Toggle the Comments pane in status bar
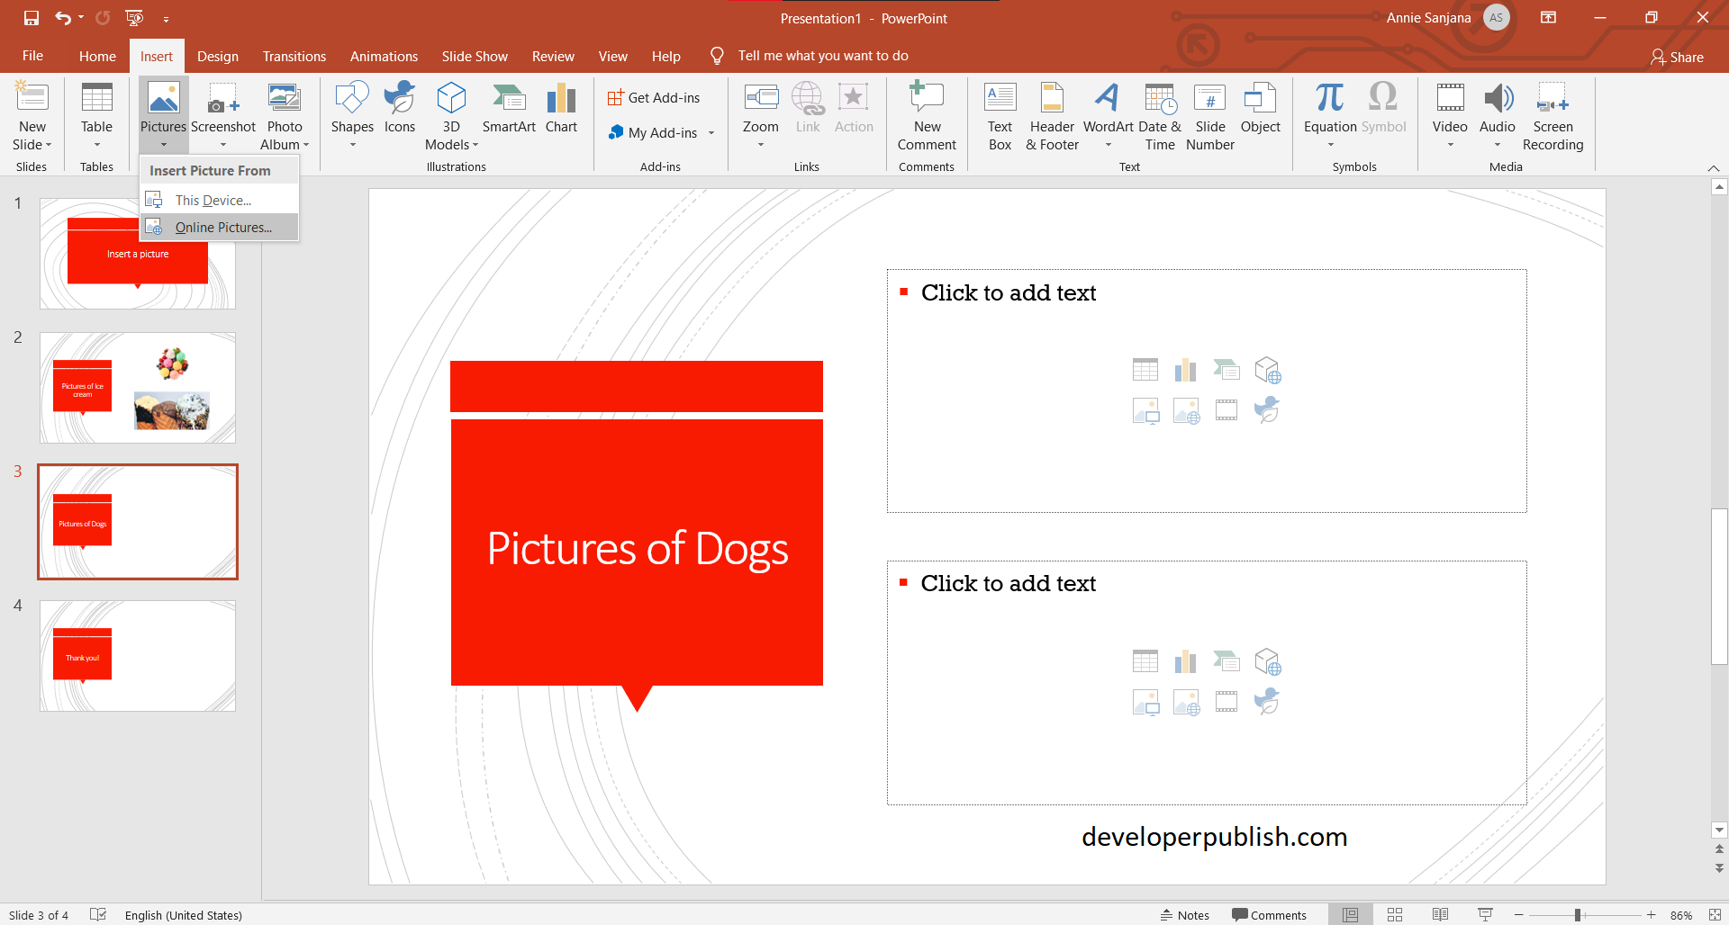 1269,915
